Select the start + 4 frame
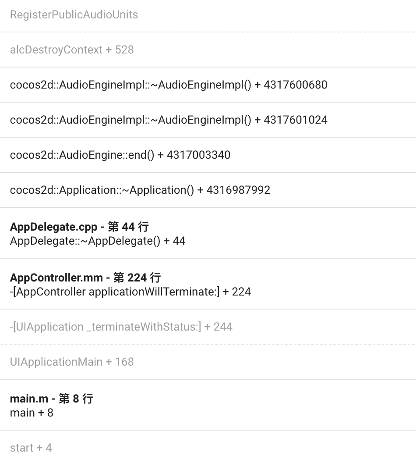Image resolution: width=416 pixels, height=463 pixels. pyautogui.click(x=31, y=448)
